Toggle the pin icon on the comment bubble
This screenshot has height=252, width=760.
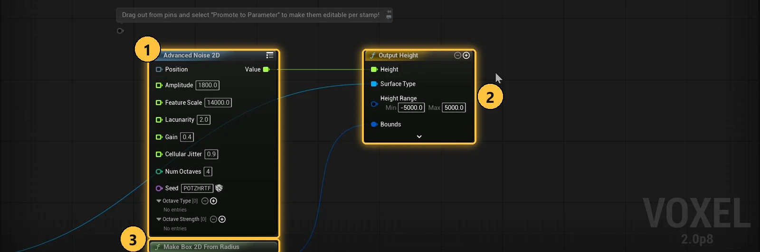(x=389, y=12)
